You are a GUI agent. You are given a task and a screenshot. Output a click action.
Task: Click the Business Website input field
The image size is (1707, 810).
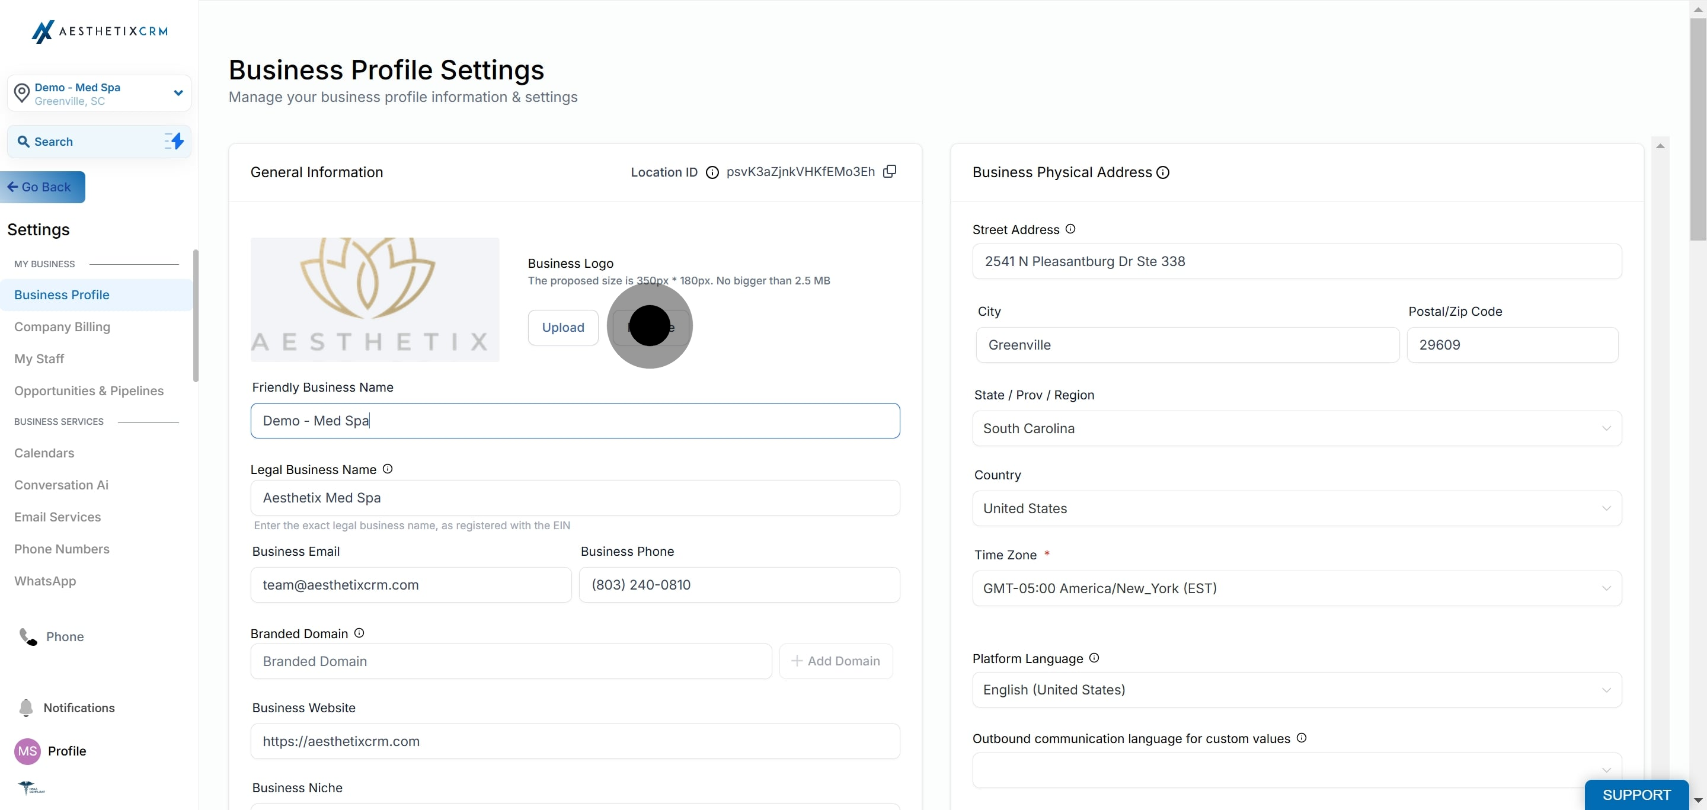pos(574,741)
